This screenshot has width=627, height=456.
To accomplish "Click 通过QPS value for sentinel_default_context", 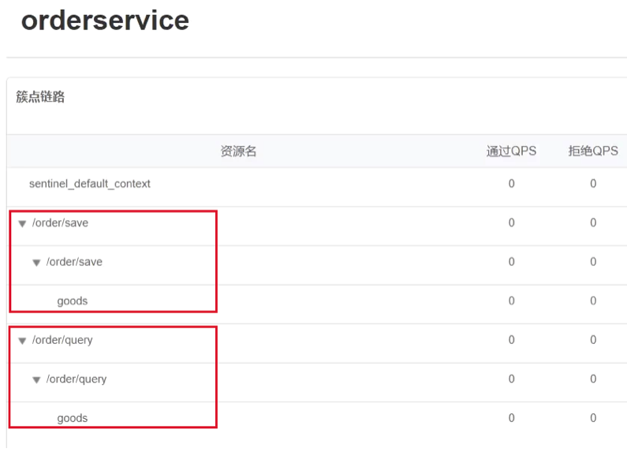I will 511,184.
